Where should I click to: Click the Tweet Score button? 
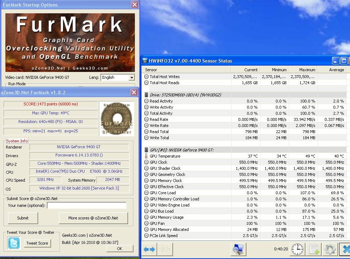tap(37, 243)
